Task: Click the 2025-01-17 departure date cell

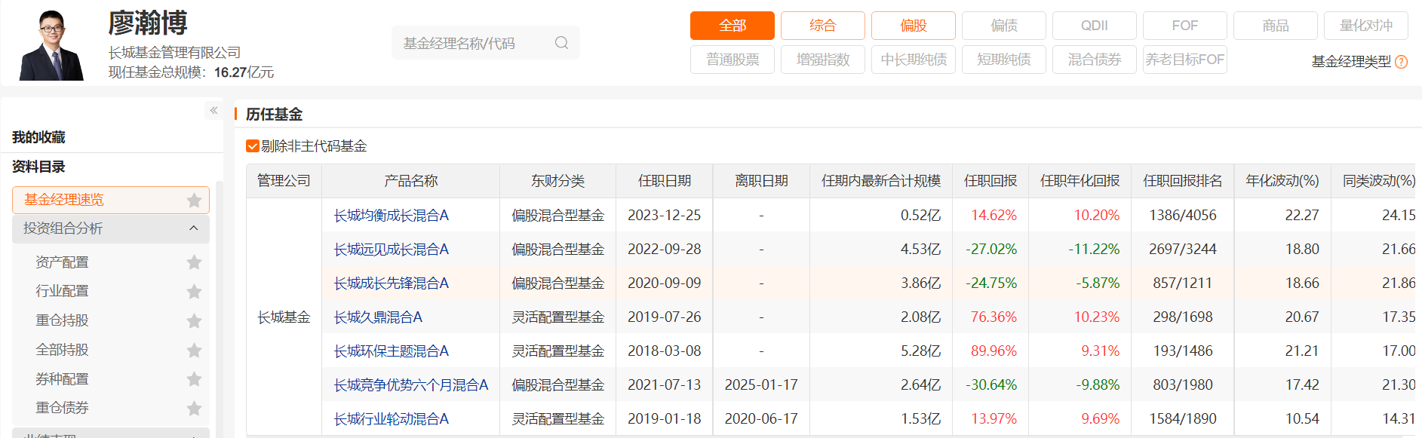Action: 761,385
